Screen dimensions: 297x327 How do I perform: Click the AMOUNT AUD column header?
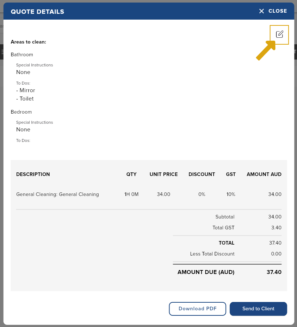[264, 174]
